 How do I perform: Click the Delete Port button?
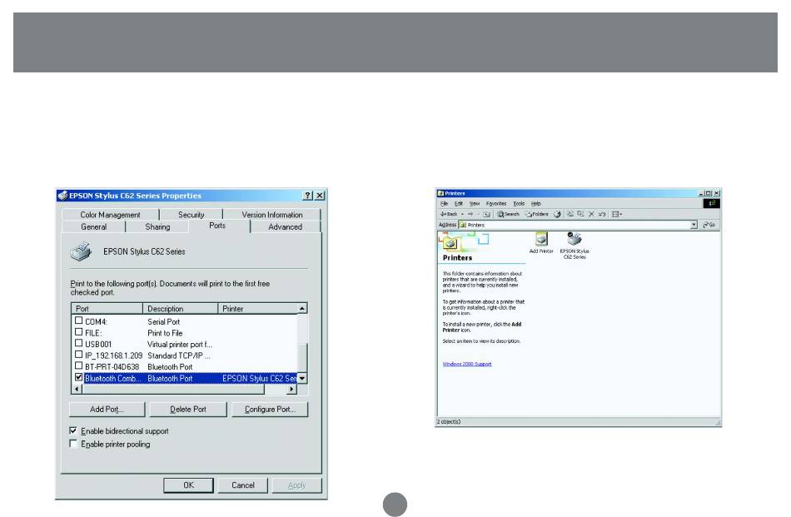(188, 409)
